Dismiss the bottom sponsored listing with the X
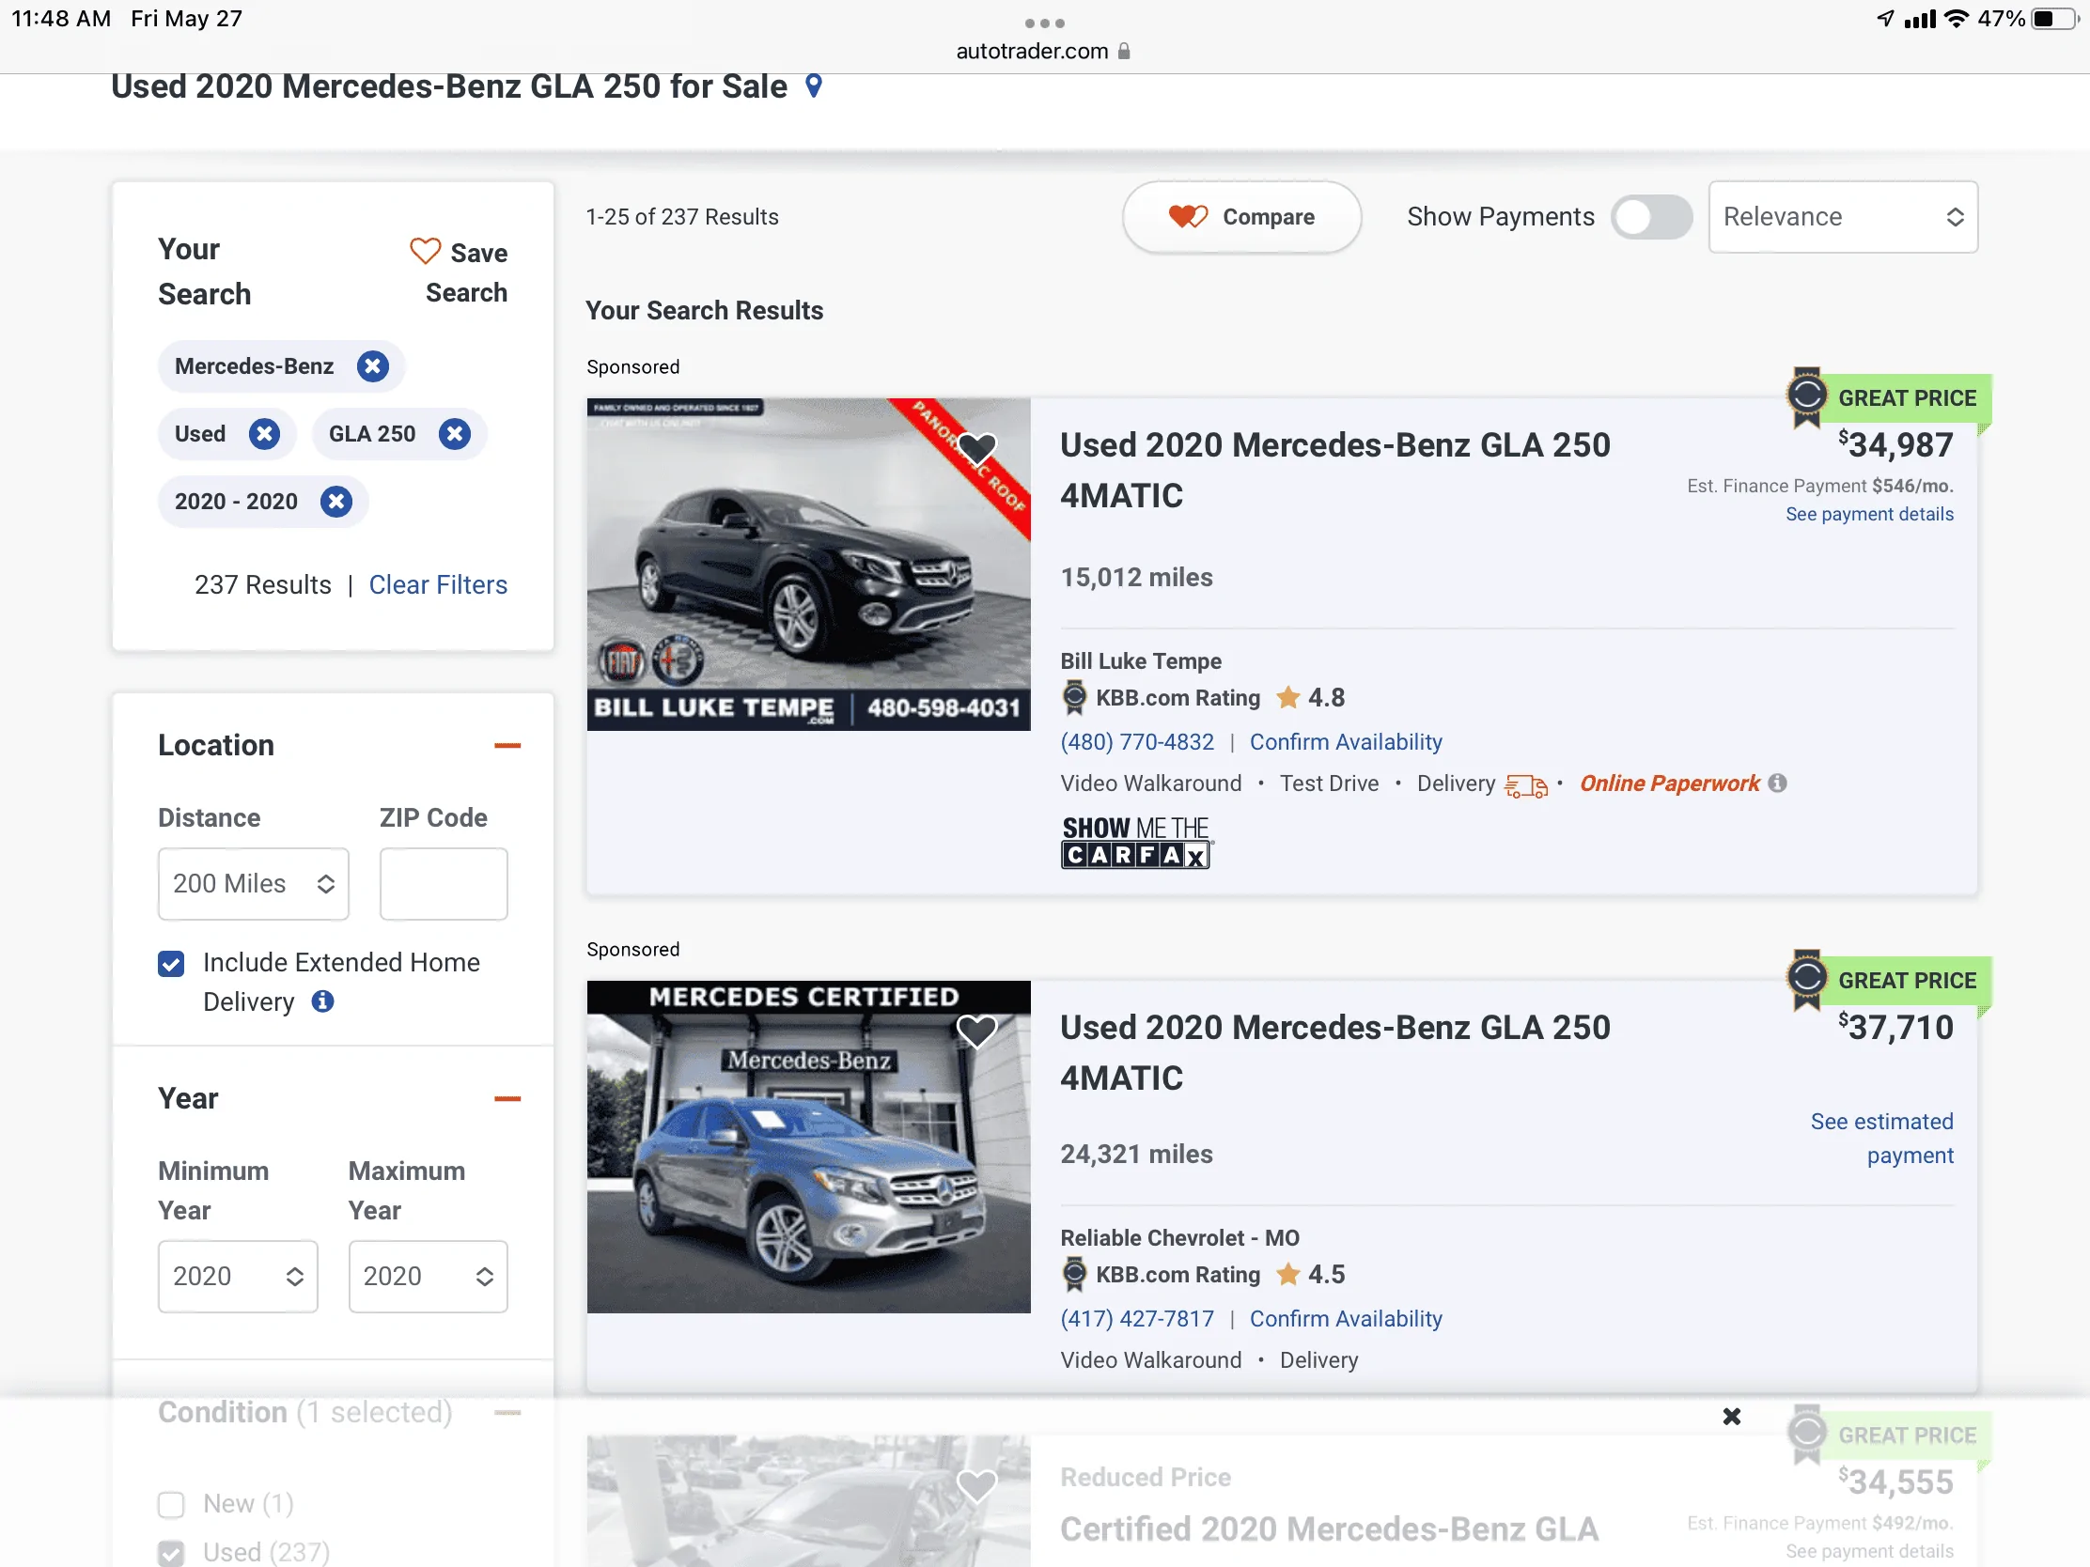 click(1732, 1416)
